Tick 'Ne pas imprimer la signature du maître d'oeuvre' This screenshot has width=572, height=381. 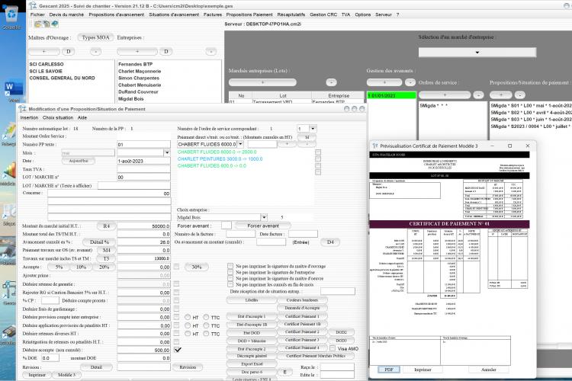coord(230,278)
